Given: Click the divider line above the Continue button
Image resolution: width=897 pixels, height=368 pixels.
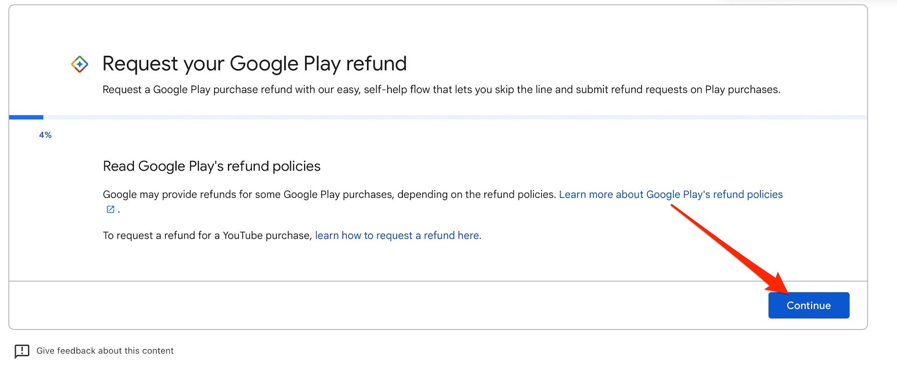Looking at the screenshot, I should click(438, 281).
